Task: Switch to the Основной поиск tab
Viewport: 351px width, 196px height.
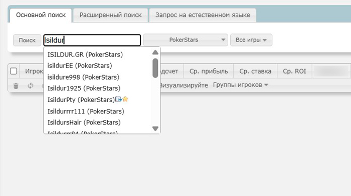Action: (x=41, y=15)
